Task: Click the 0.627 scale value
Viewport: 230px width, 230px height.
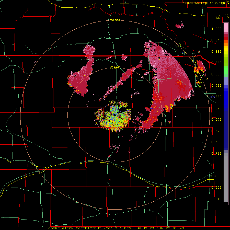Action: tap(216, 108)
